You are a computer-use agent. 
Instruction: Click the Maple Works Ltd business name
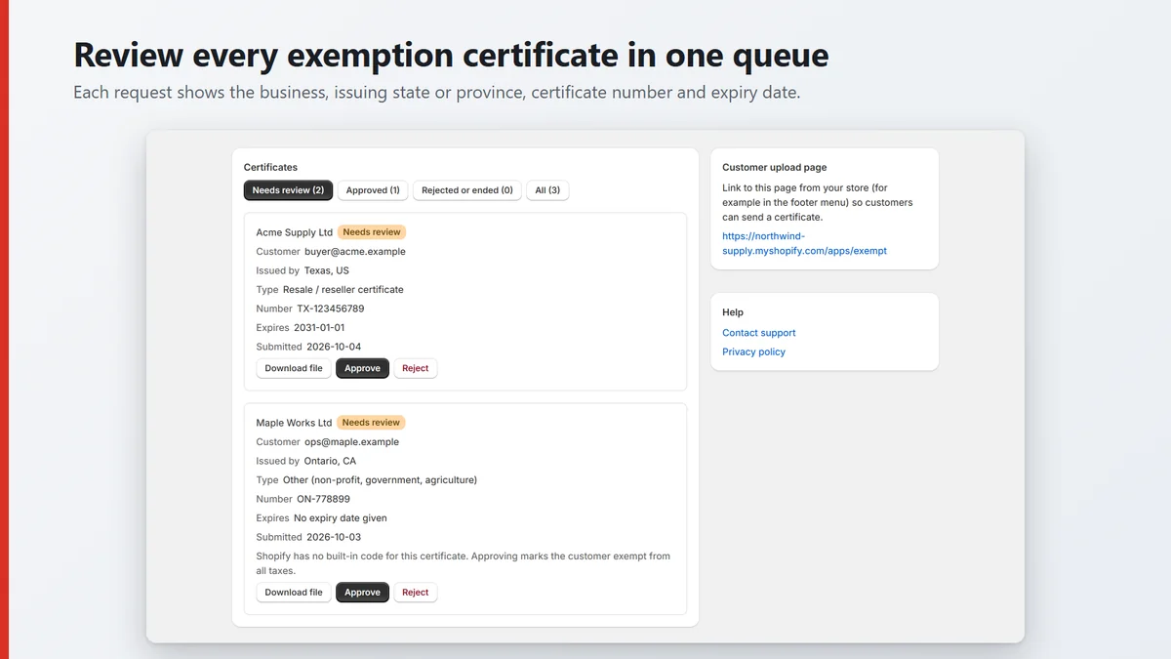point(294,423)
